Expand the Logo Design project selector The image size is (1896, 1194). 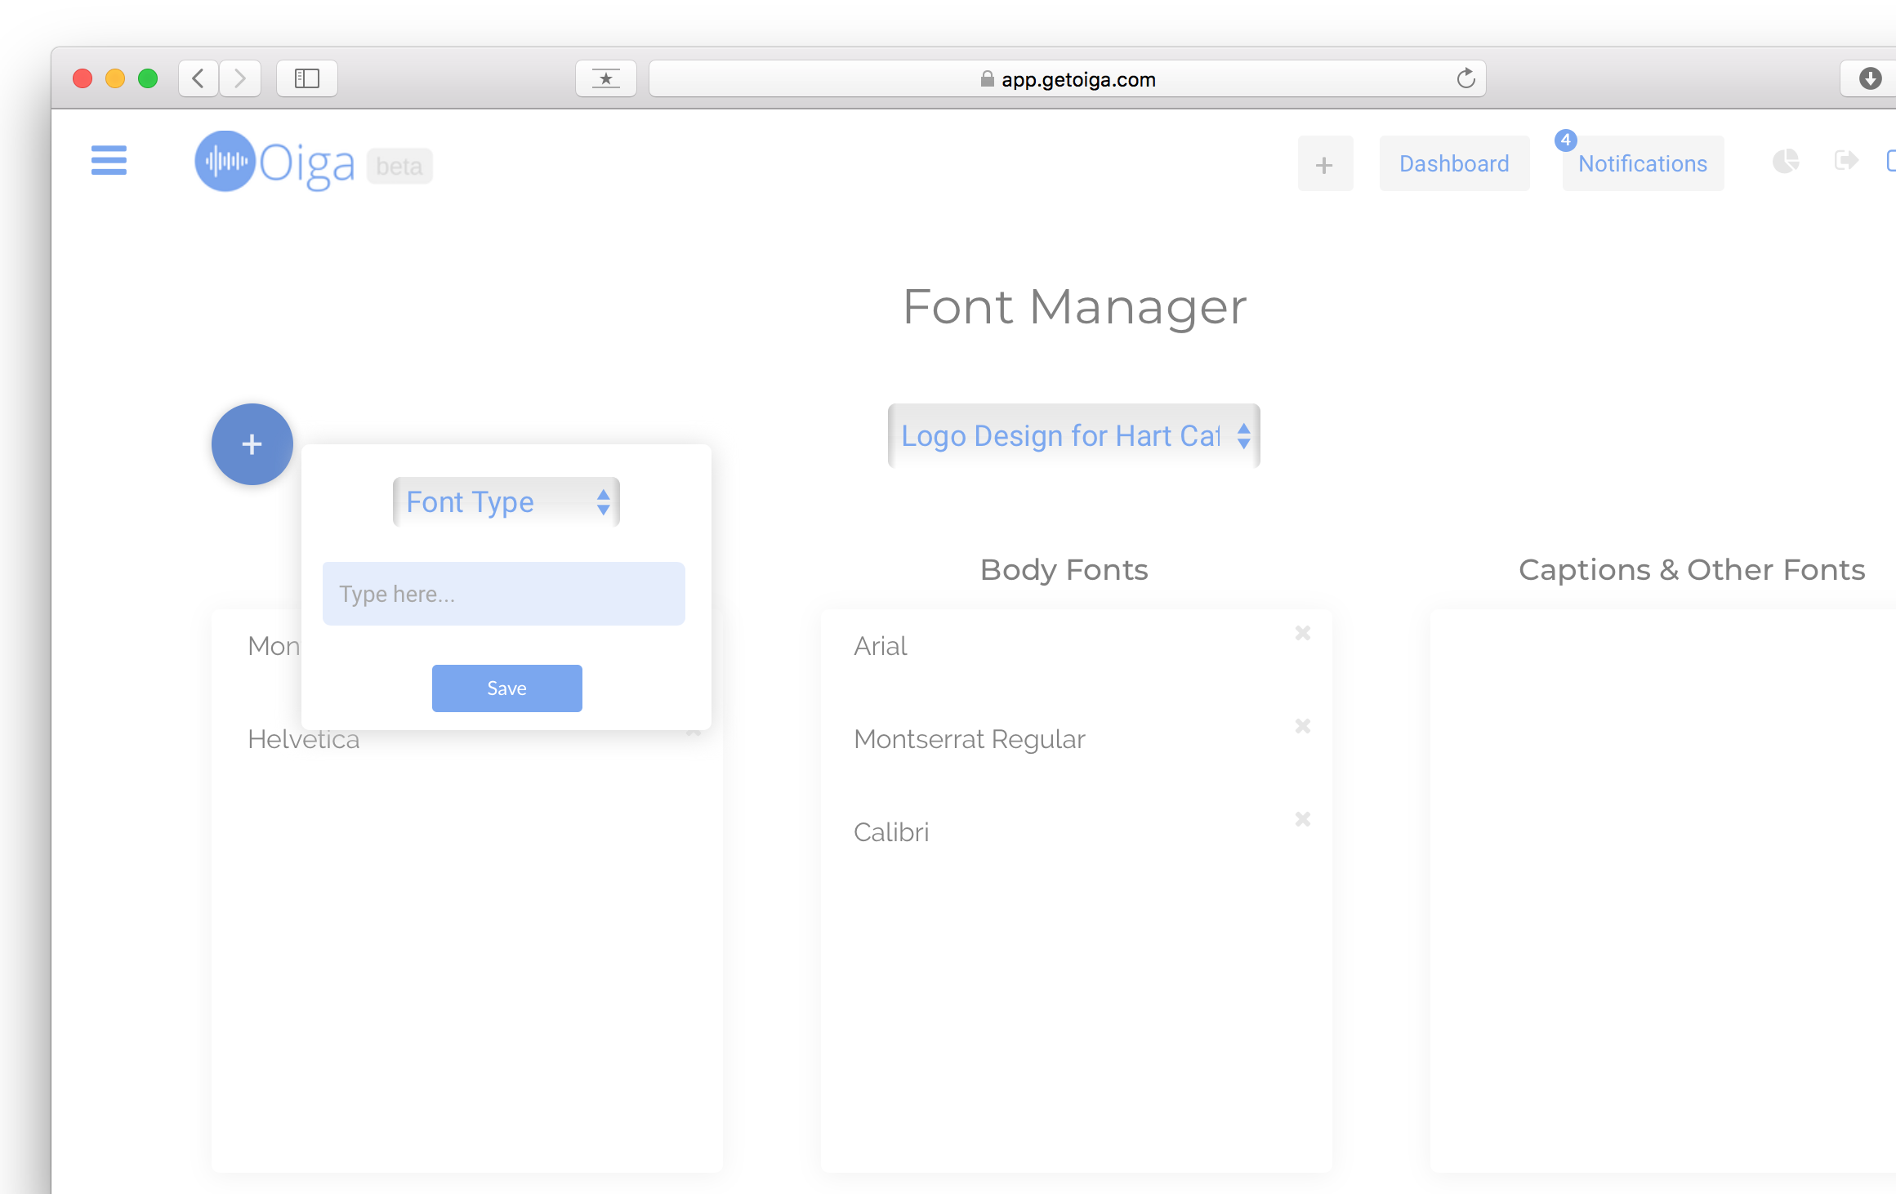1073,436
